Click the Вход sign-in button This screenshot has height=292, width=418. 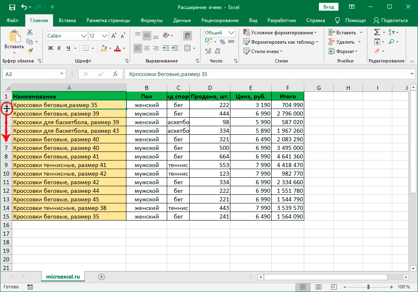[329, 7]
